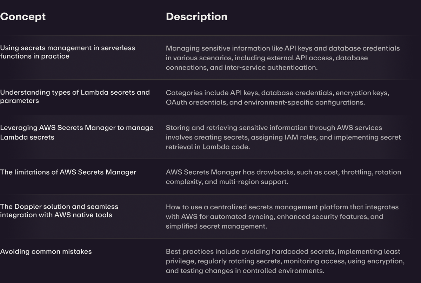Click "testing changes in controlled environments" text

252,271
